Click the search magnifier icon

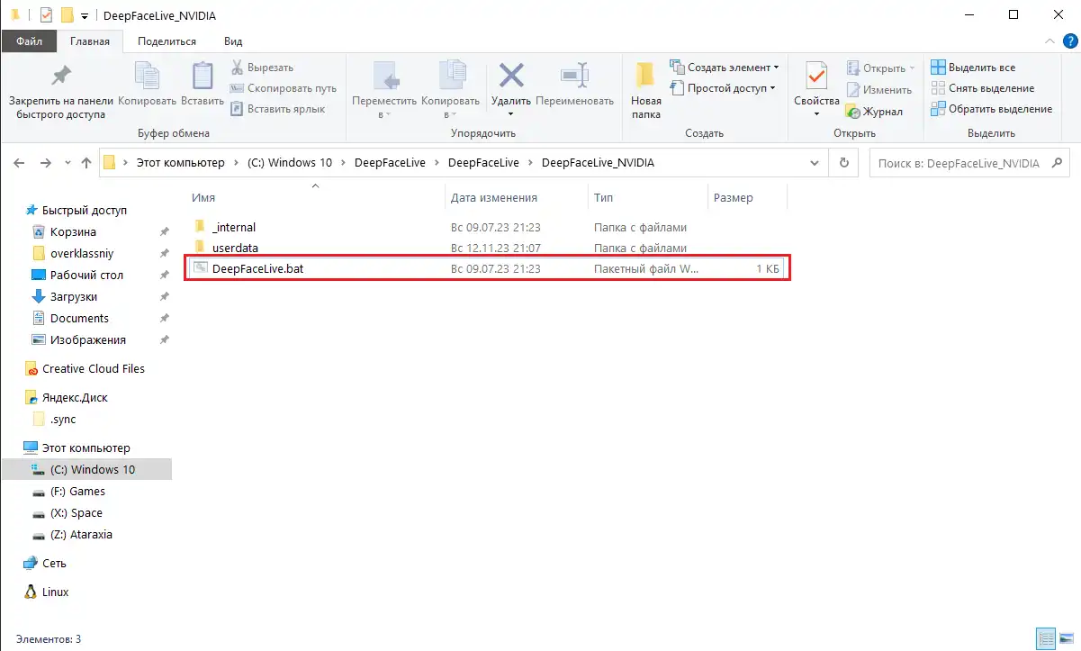(1057, 163)
